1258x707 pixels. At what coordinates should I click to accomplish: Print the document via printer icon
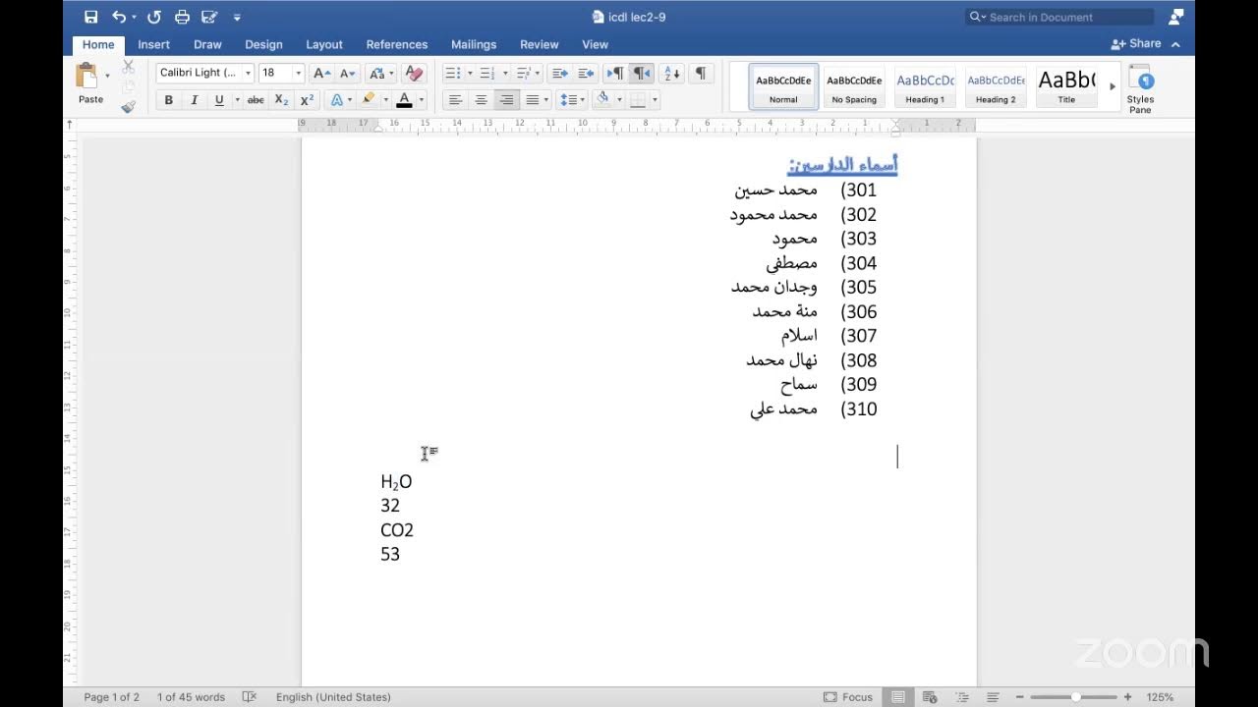click(182, 17)
